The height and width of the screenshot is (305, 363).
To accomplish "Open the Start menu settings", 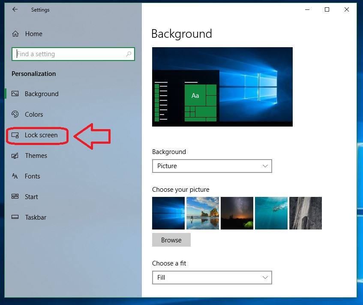I will pyautogui.click(x=30, y=196).
